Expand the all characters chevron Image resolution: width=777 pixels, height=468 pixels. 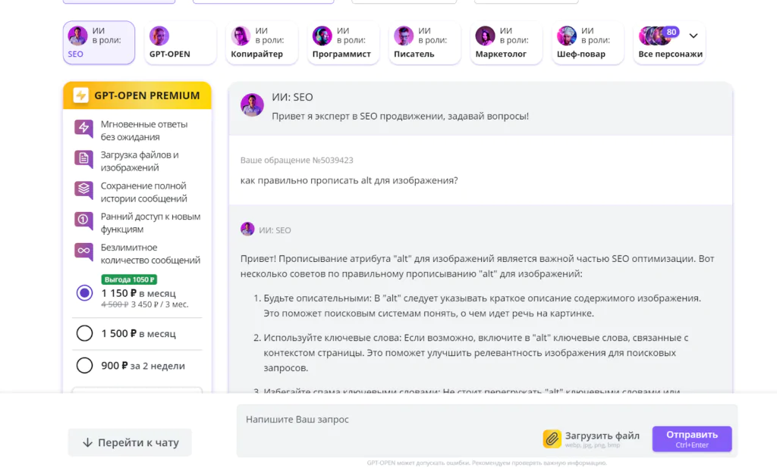(694, 36)
